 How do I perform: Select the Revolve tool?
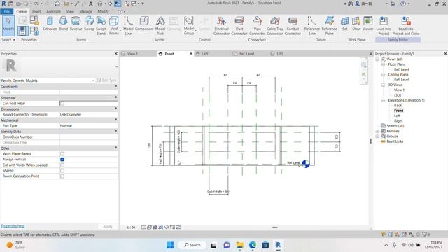(76, 23)
